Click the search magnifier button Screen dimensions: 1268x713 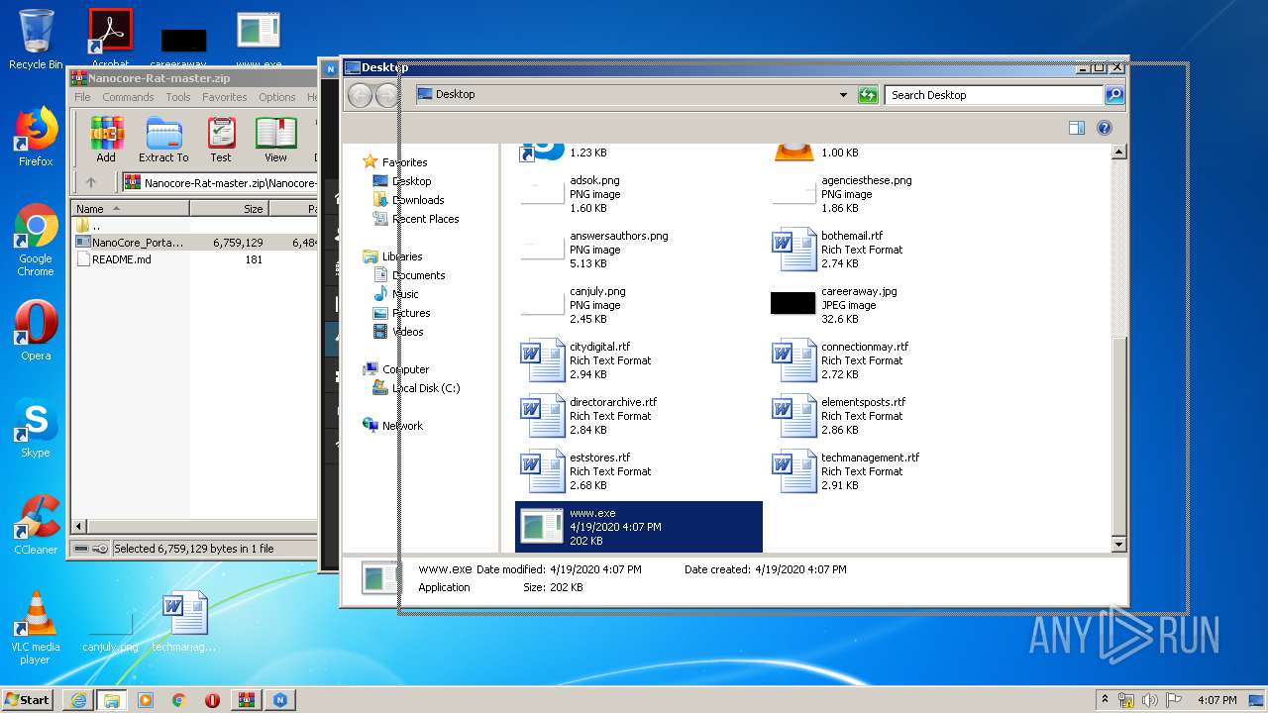1114,95
